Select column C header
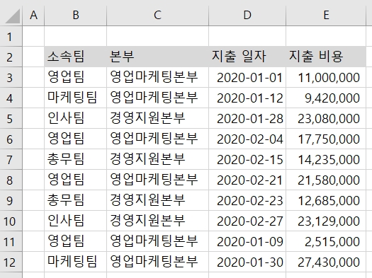This screenshot has width=372, height=278. pyautogui.click(x=157, y=16)
